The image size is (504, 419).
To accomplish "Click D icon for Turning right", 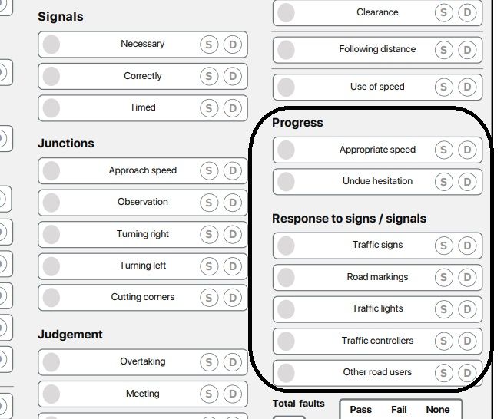I will pos(233,235).
